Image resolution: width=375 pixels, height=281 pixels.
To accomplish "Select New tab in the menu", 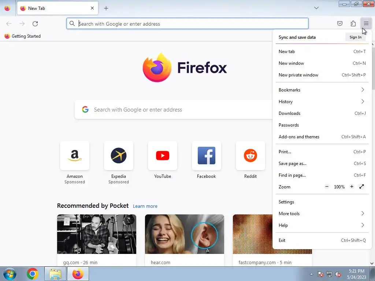I will [x=322, y=51].
